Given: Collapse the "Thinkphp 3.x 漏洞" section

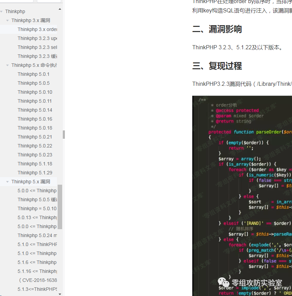Looking at the screenshot, I should pos(8,20).
